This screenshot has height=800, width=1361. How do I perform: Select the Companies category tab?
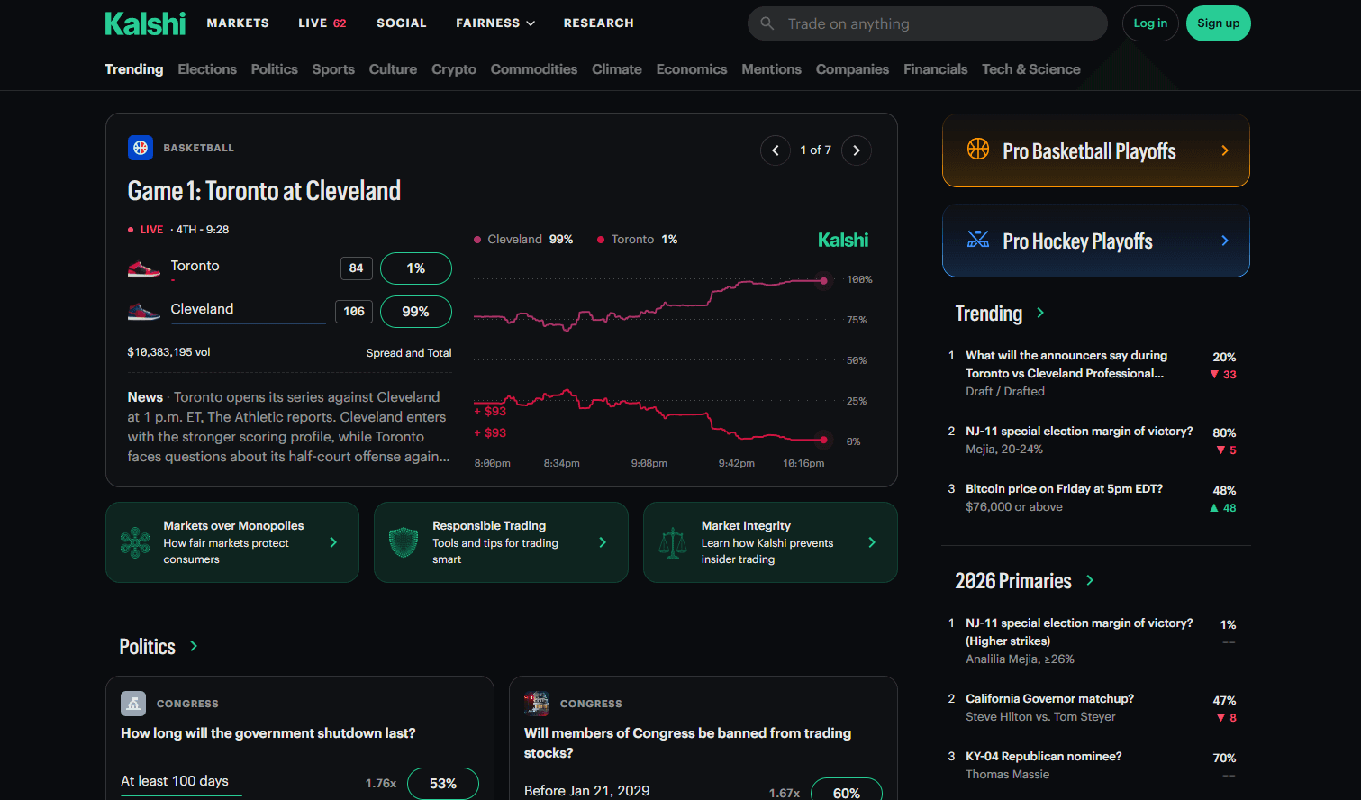click(x=852, y=69)
